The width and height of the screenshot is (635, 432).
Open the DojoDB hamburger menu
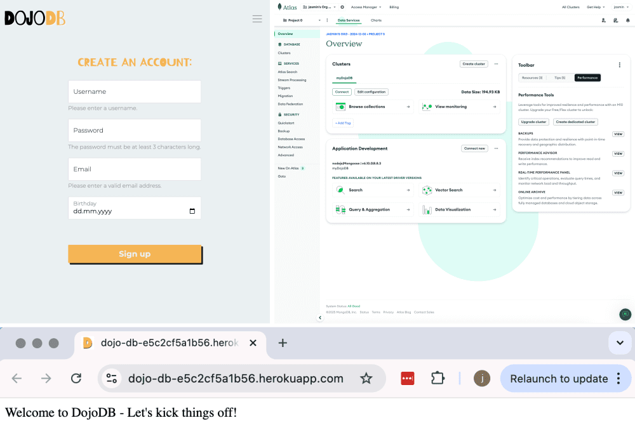pyautogui.click(x=257, y=18)
